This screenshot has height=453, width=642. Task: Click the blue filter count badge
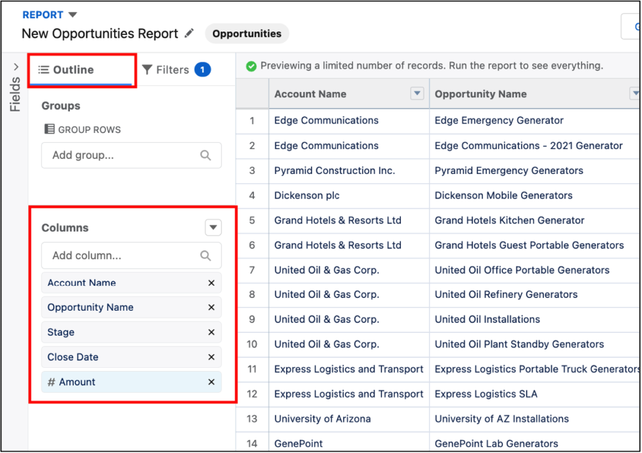tap(203, 69)
